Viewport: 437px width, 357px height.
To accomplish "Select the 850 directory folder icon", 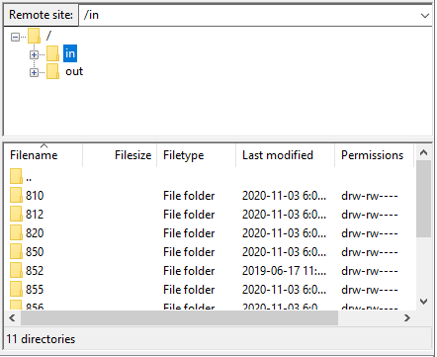I will pyautogui.click(x=16, y=251).
